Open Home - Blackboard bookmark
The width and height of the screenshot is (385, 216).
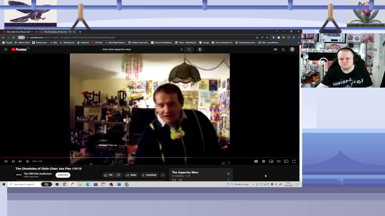pos(186,43)
